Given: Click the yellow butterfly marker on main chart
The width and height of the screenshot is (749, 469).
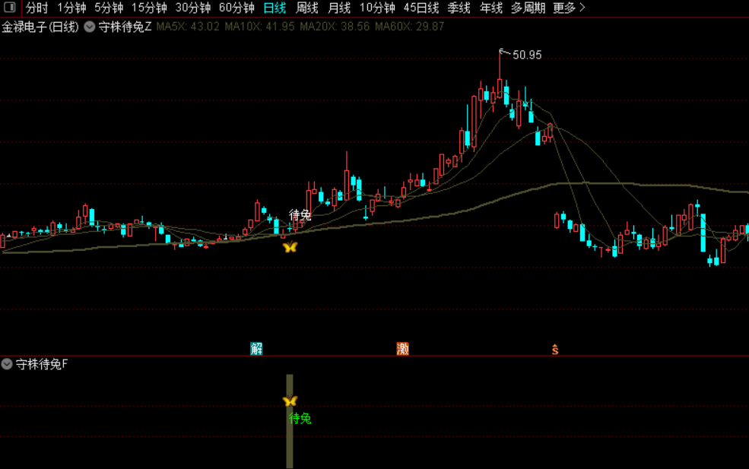Looking at the screenshot, I should coord(290,247).
